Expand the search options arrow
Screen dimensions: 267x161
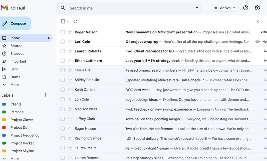click(197, 8)
